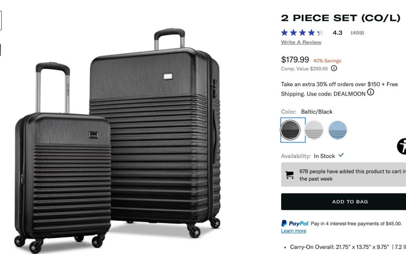Choose the silver gray color swatch
The image size is (406, 254).
(x=314, y=130)
